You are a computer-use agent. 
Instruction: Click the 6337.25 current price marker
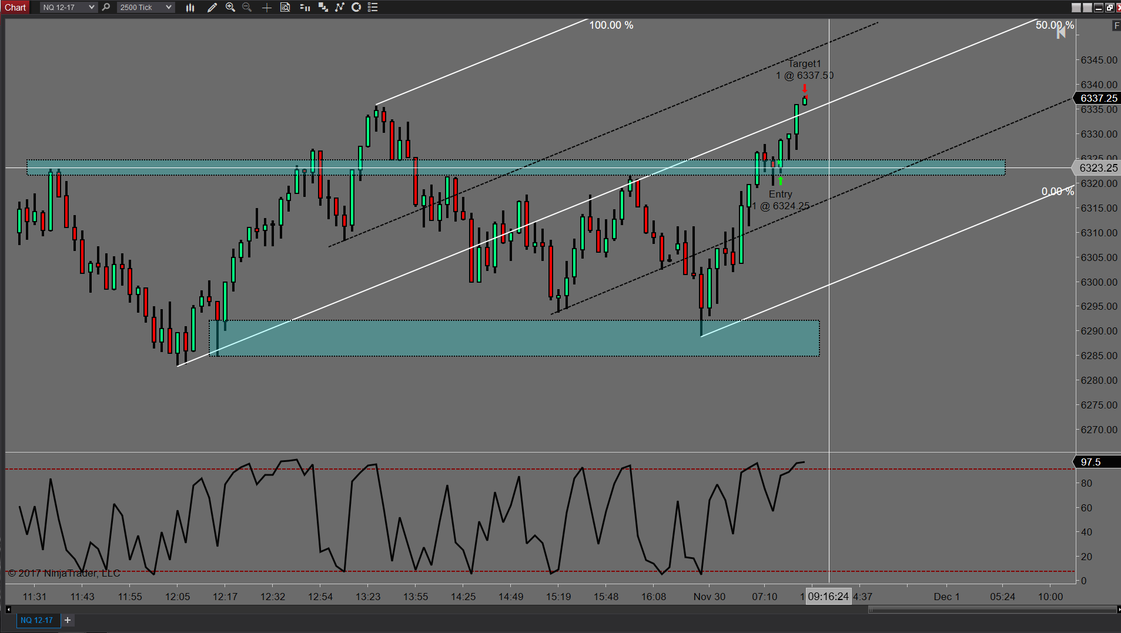tap(1097, 98)
